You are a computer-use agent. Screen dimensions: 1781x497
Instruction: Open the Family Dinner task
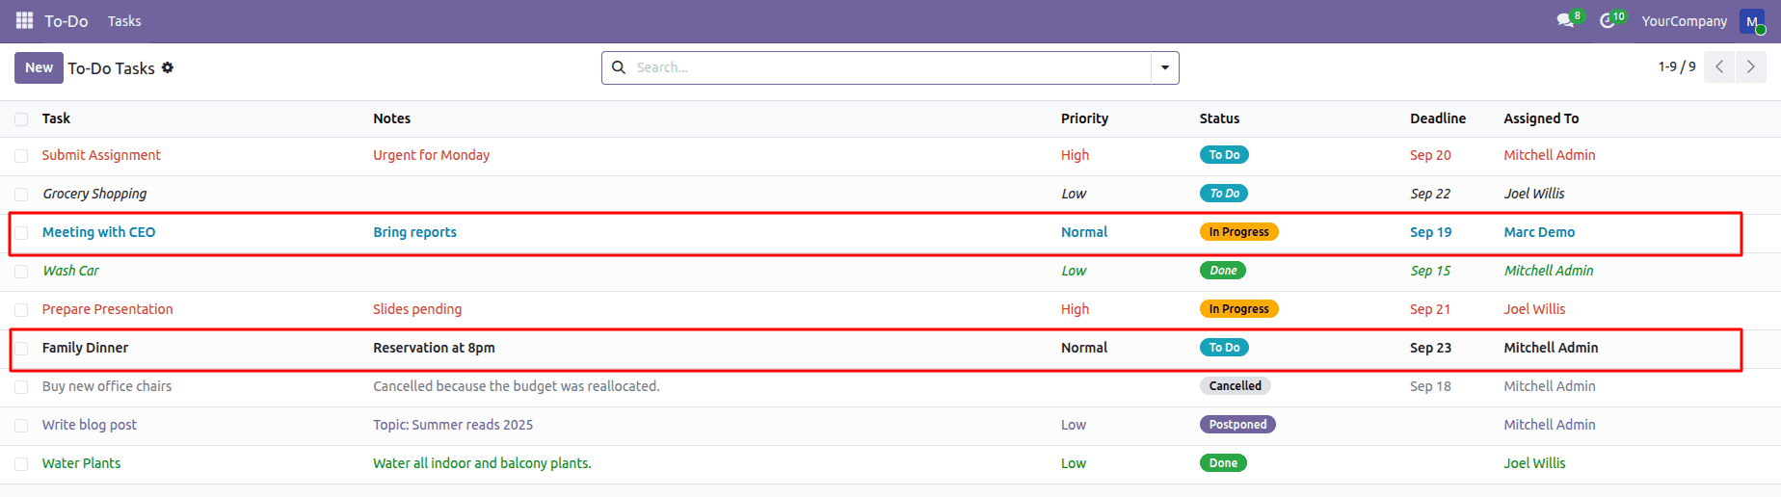coord(85,348)
